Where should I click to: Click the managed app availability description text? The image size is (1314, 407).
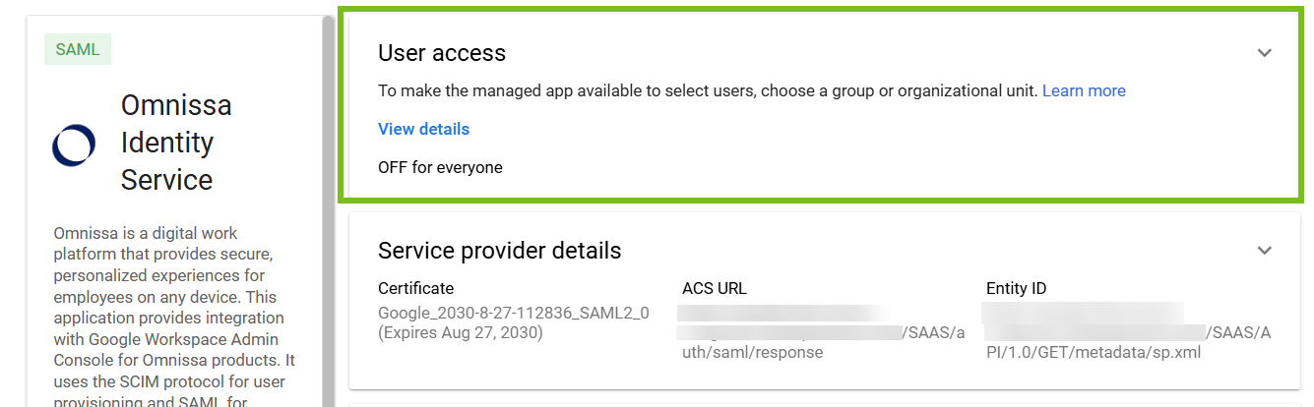point(708,90)
